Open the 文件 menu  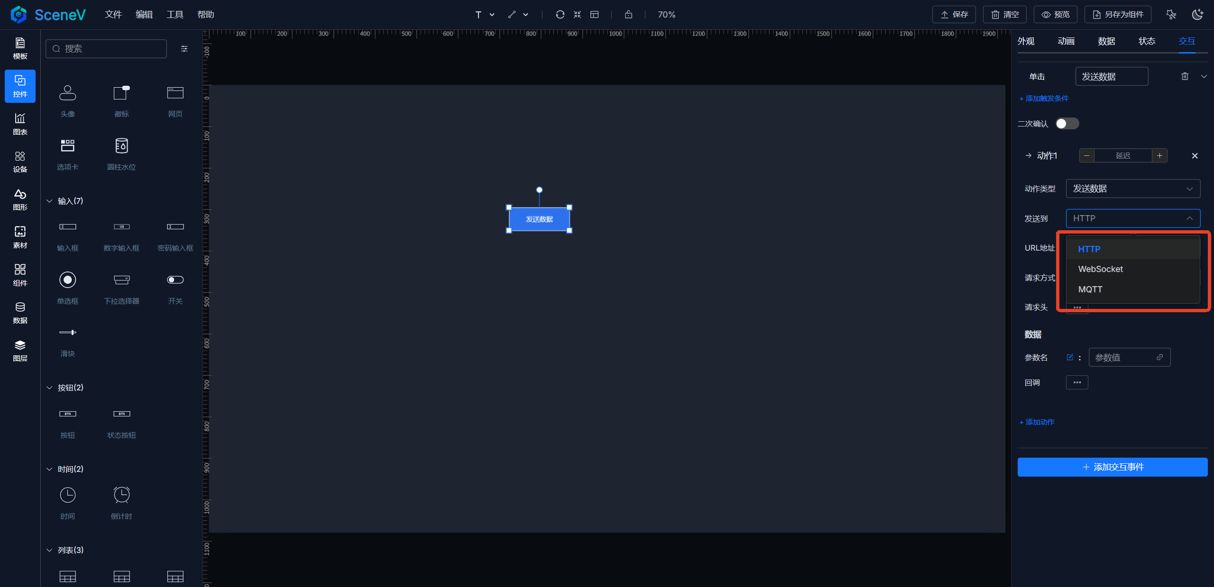pyautogui.click(x=113, y=15)
